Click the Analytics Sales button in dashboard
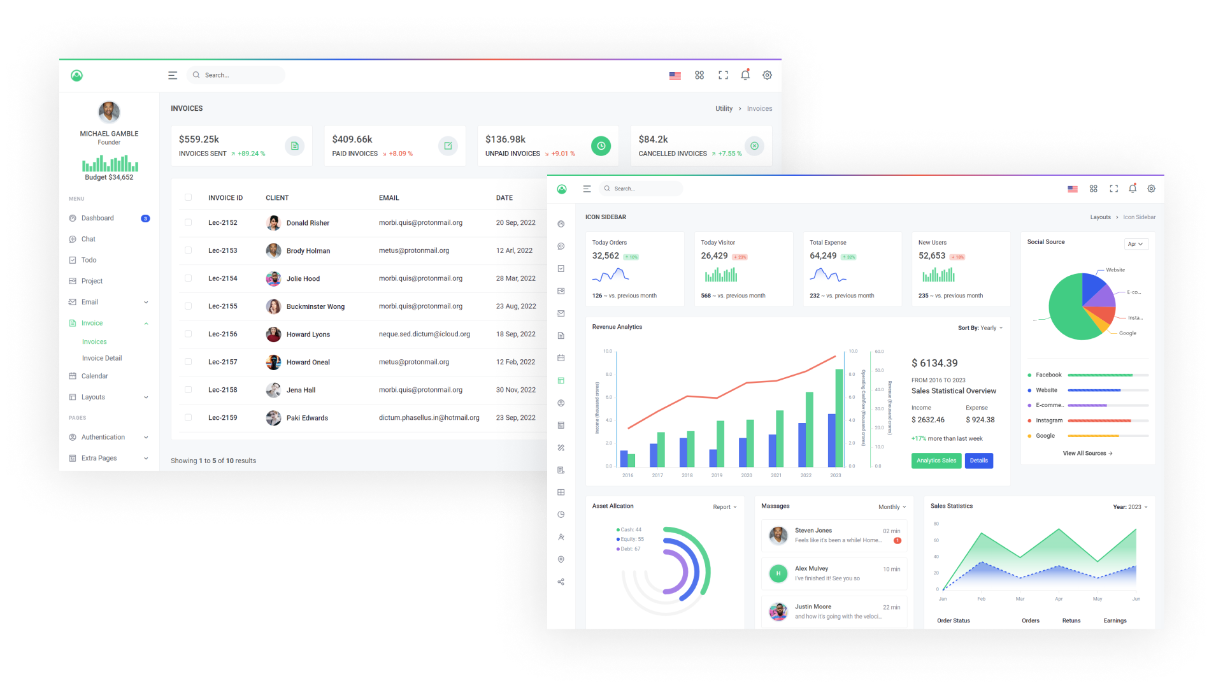 coord(934,459)
